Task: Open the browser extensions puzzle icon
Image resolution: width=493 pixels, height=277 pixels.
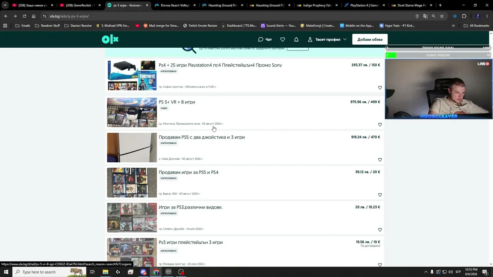Action: coord(464,16)
